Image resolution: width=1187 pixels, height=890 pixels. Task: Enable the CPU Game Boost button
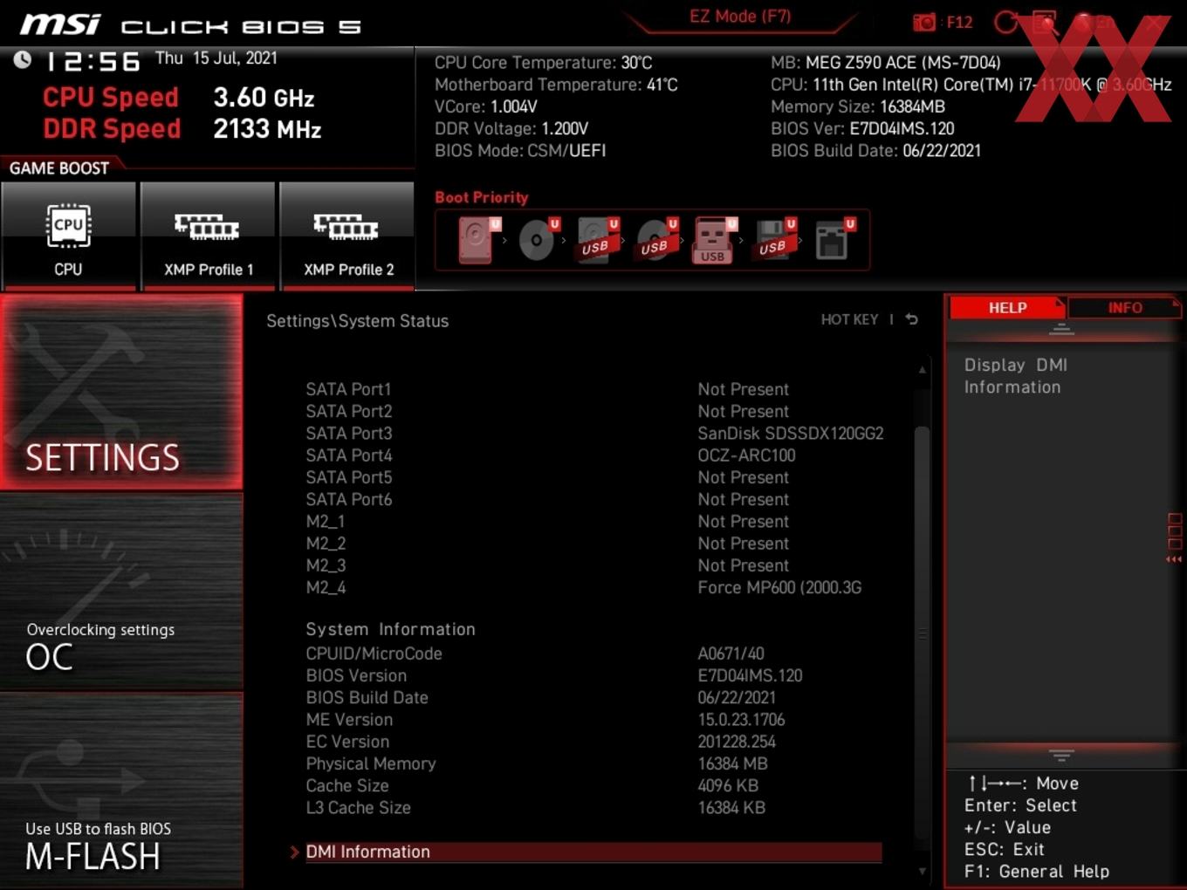point(68,236)
